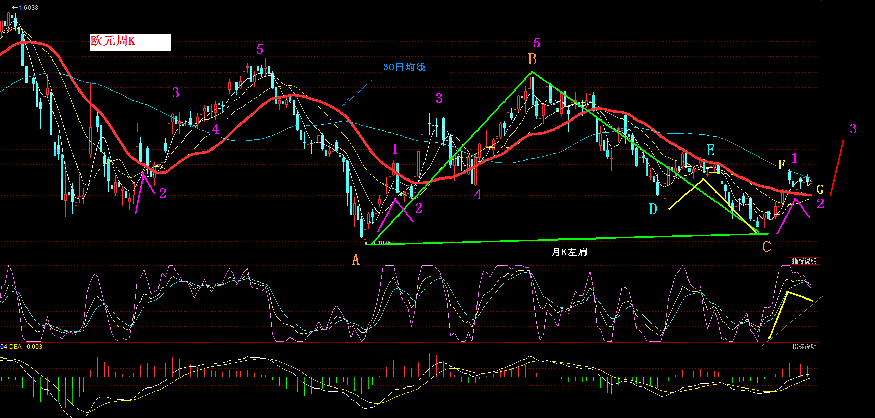Screen dimensions: 875x418
Task: Click the DEA: -0.003 indicator value
Action: point(26,347)
